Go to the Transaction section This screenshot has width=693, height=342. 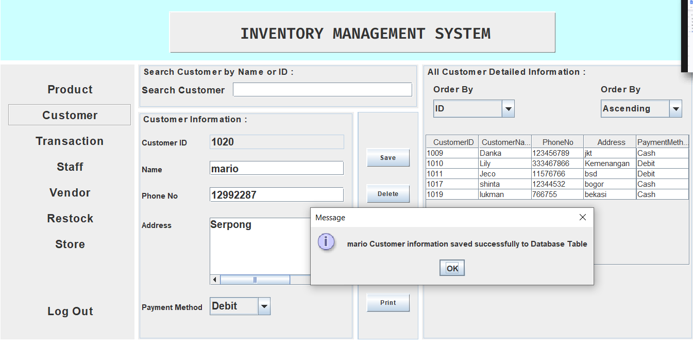coord(70,141)
